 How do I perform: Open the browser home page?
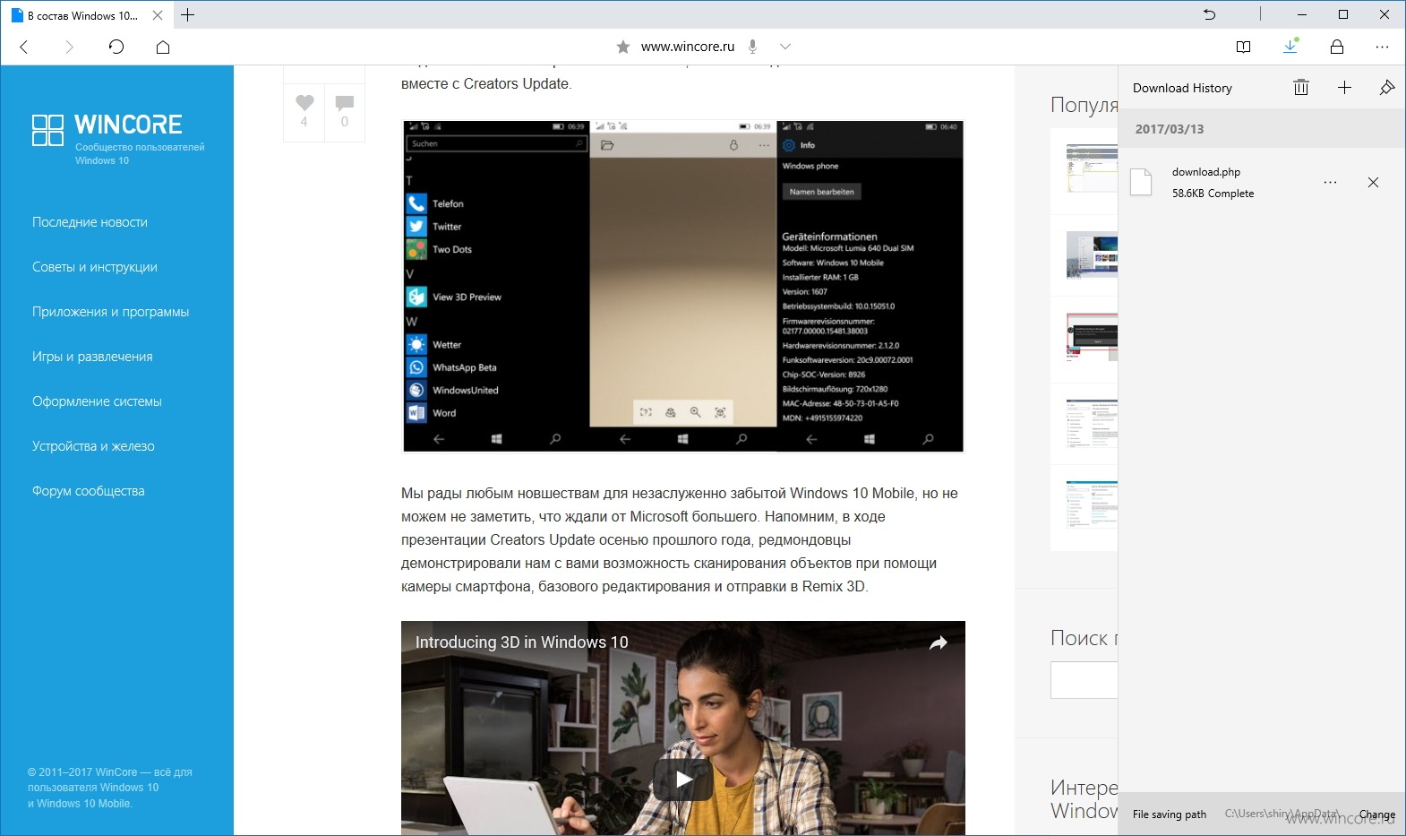click(x=163, y=47)
